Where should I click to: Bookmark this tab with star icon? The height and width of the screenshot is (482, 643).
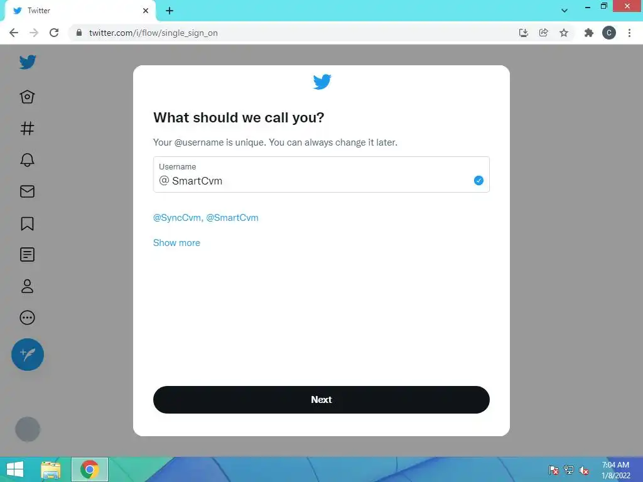tap(564, 33)
